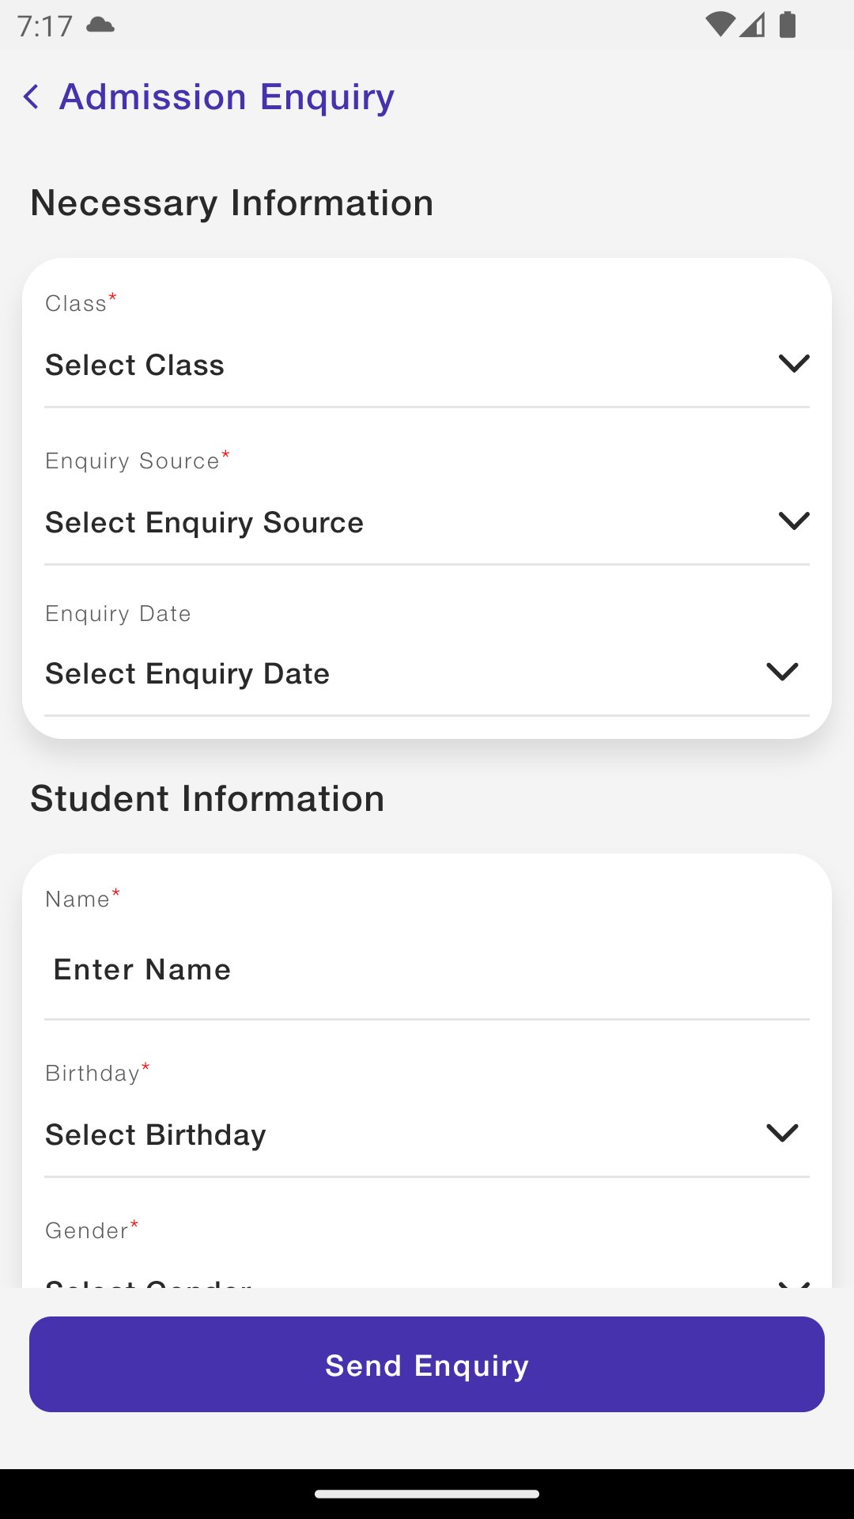The height and width of the screenshot is (1519, 854).
Task: Tap the cloud icon in status bar
Action: click(100, 25)
